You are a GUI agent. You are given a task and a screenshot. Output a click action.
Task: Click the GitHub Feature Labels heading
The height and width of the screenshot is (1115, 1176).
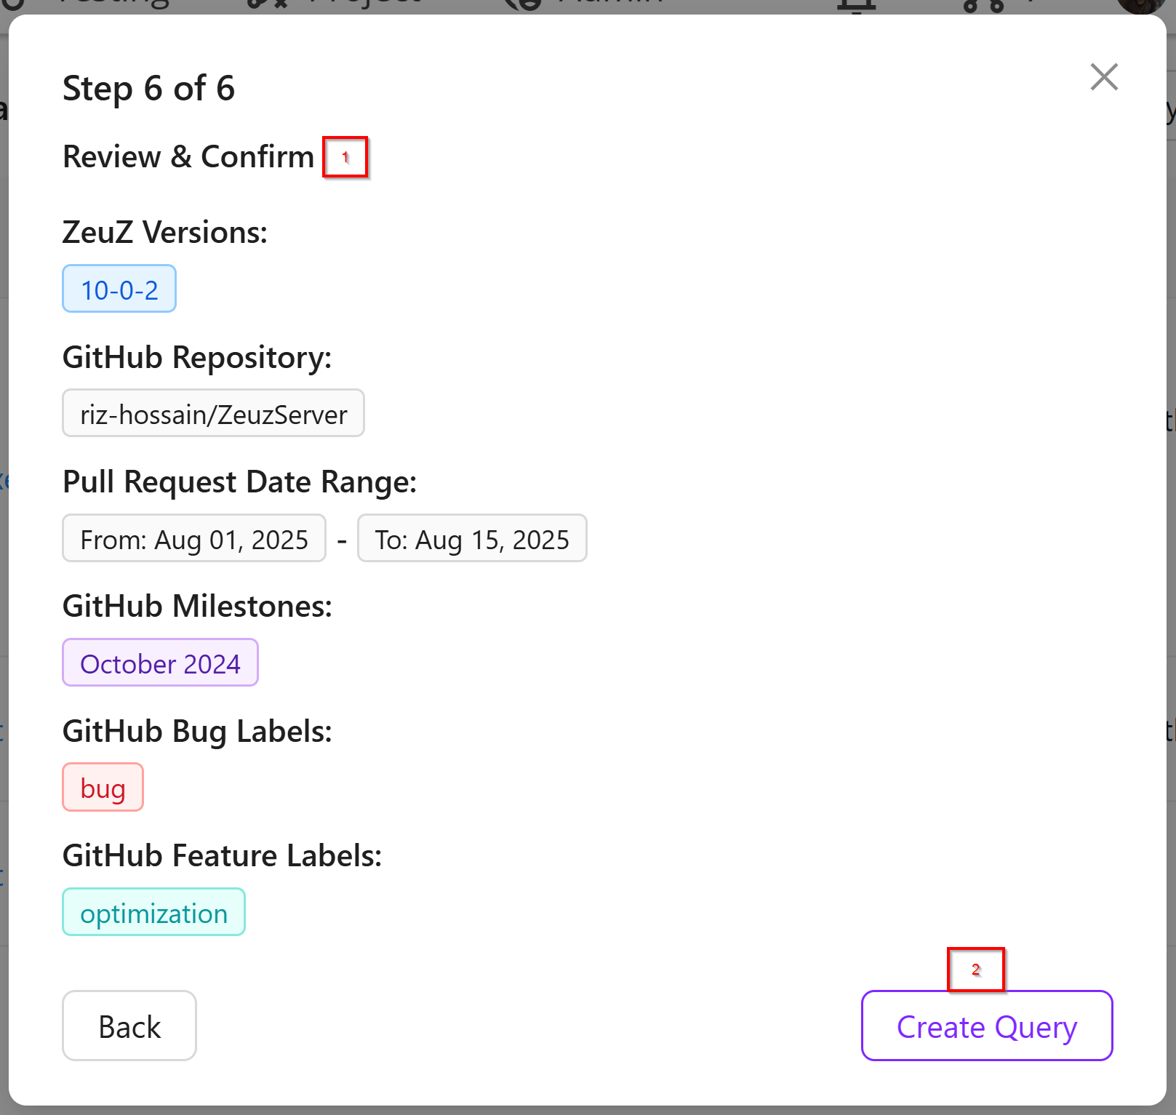pos(222,855)
